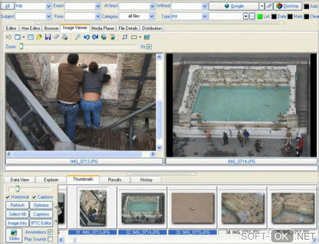Click the rotate right arrow icon
The height and width of the screenshot is (244, 319).
click(95, 37)
